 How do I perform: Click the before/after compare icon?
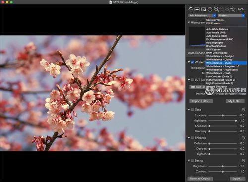pos(204,9)
